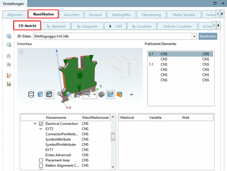Viewport: 227px width, 171px height.
Task: Toggle the cylinder dimension measurement icon
Action: pyautogui.click(x=110, y=94)
